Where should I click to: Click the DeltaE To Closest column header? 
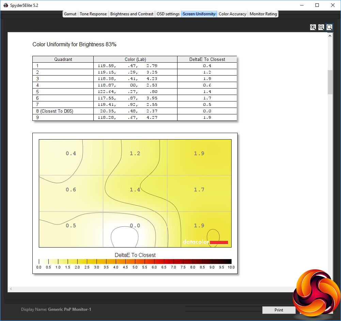(207, 59)
